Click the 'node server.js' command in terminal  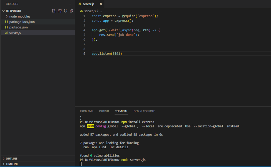pyautogui.click(x=133, y=160)
